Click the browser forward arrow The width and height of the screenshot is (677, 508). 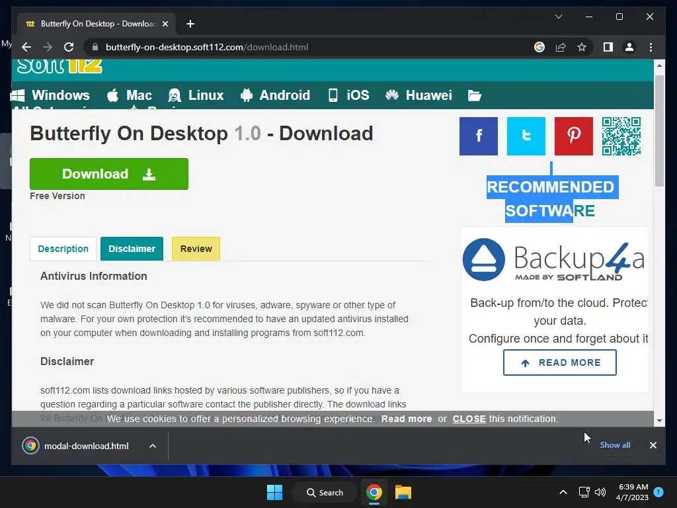pyautogui.click(x=48, y=47)
